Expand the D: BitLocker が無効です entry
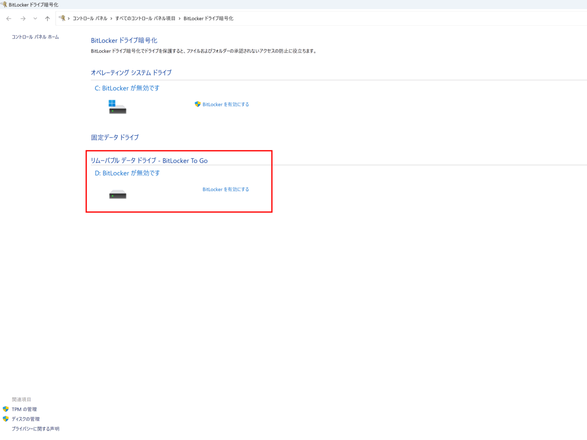 tap(127, 173)
